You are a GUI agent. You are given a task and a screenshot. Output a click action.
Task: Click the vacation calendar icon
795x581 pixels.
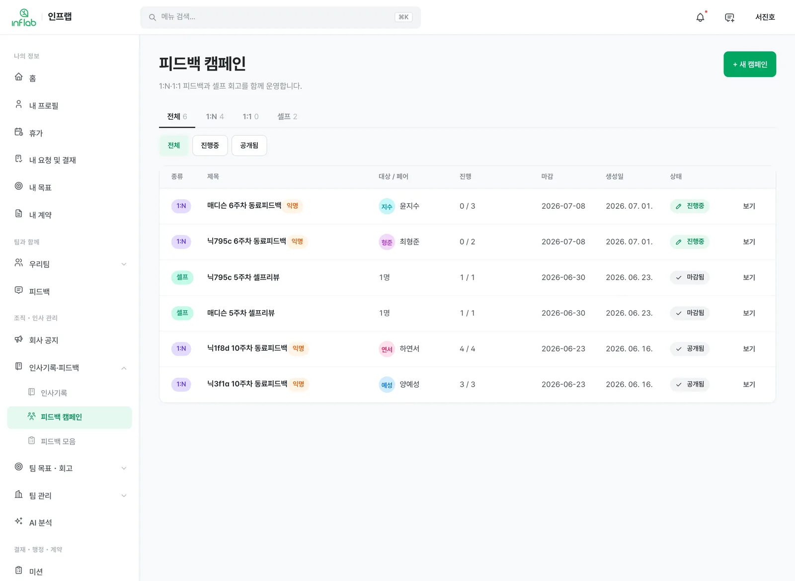(19, 132)
